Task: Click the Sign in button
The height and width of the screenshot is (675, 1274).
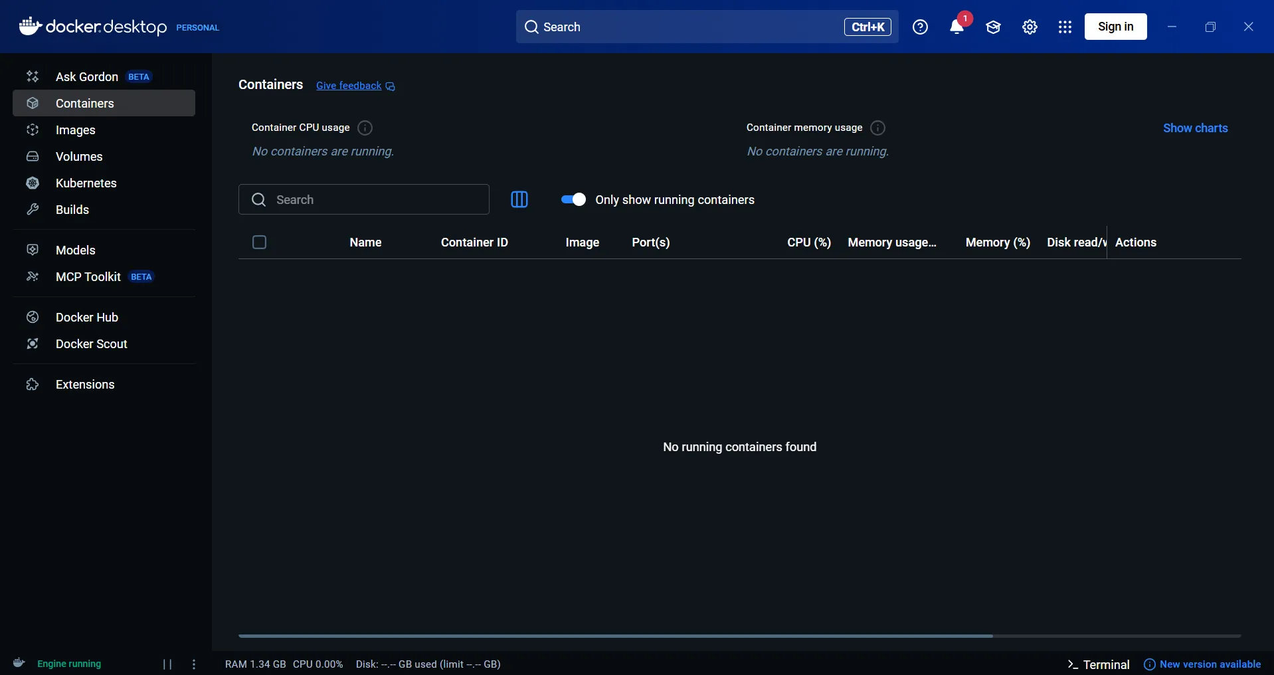Action: [x=1115, y=27]
